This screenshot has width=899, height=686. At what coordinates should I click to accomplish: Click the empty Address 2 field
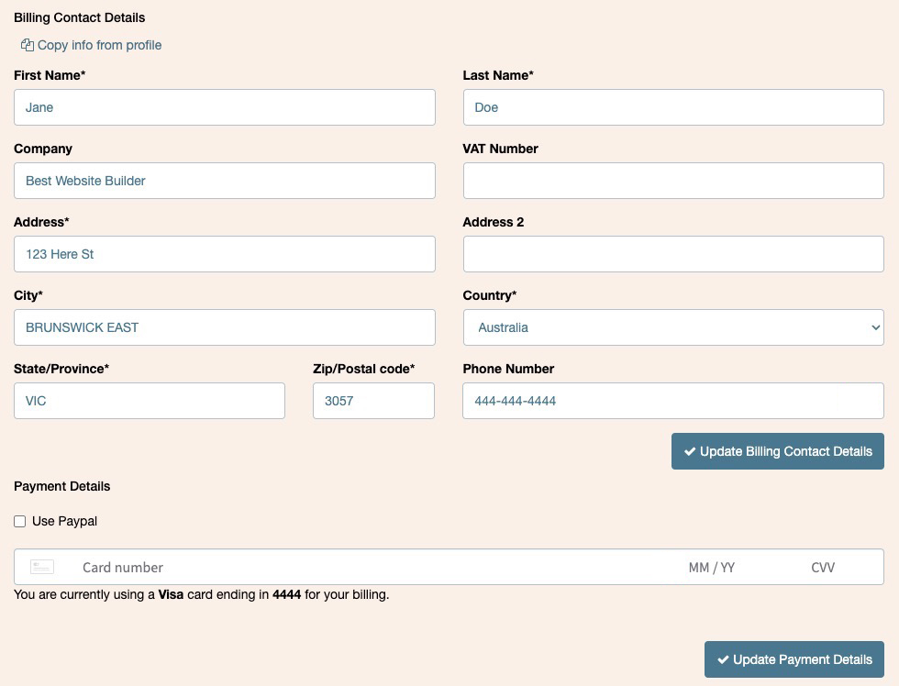tap(673, 254)
